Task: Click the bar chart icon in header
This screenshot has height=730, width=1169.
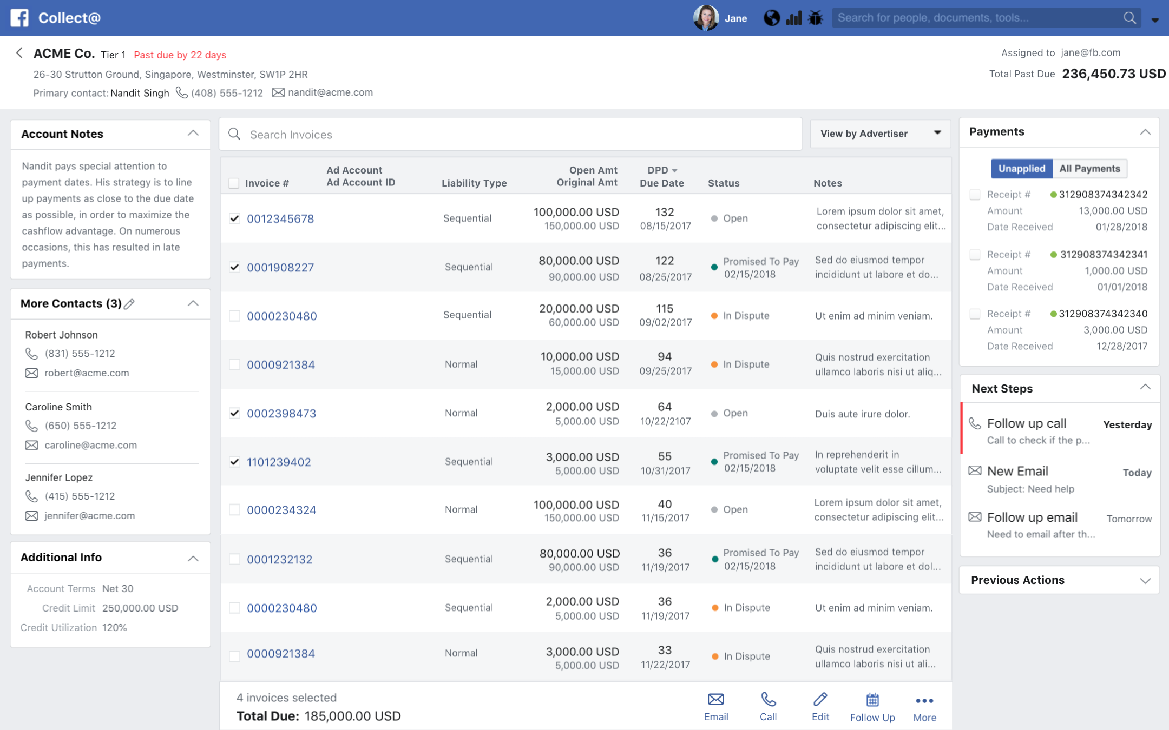Action: click(x=793, y=18)
